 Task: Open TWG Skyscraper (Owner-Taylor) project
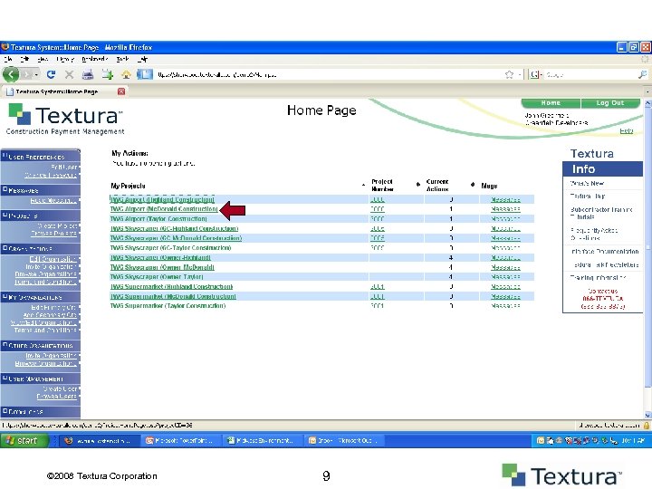click(x=157, y=277)
